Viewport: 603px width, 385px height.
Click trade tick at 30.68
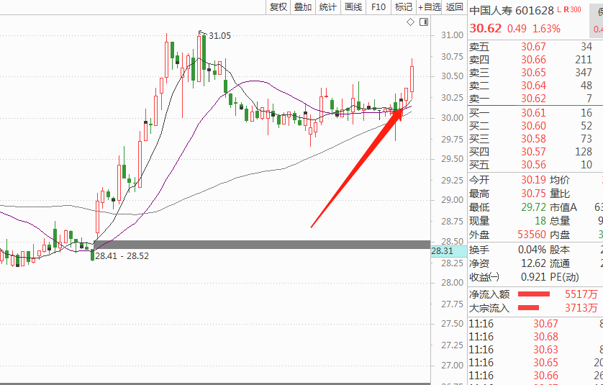(545, 337)
